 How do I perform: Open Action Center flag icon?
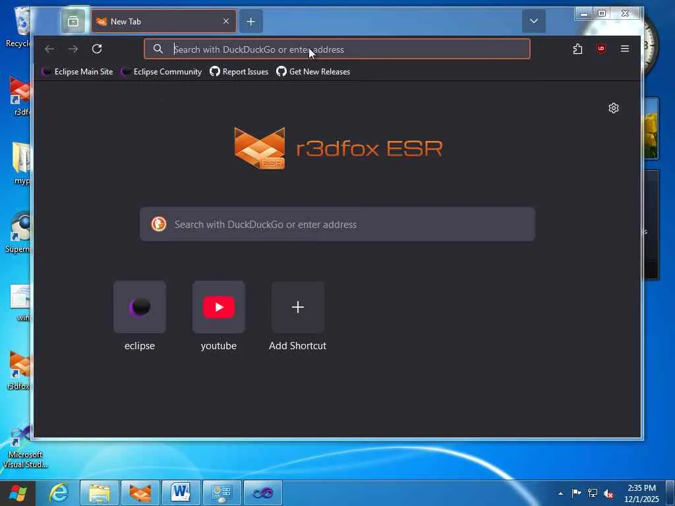tap(576, 493)
